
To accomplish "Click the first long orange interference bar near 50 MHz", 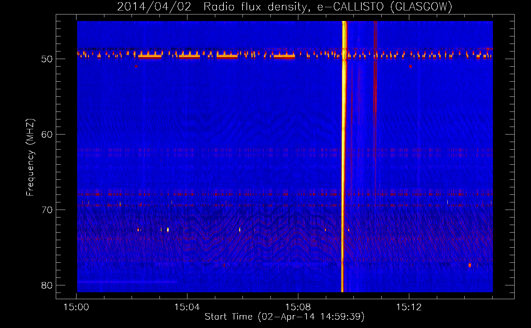I will click(x=150, y=56).
